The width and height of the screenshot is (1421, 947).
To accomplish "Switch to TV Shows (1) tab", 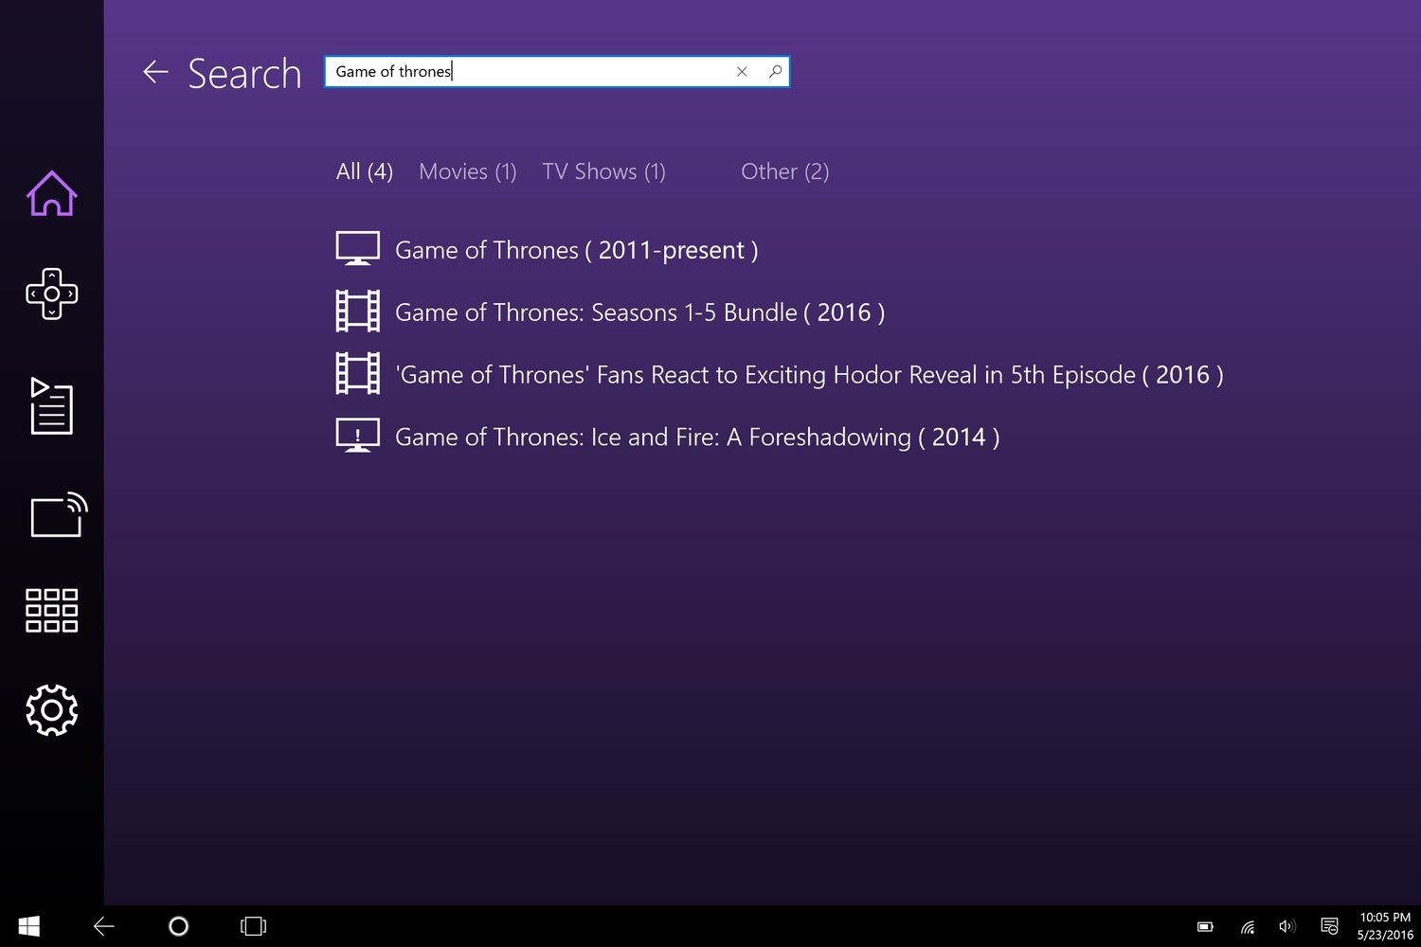I will pos(604,171).
